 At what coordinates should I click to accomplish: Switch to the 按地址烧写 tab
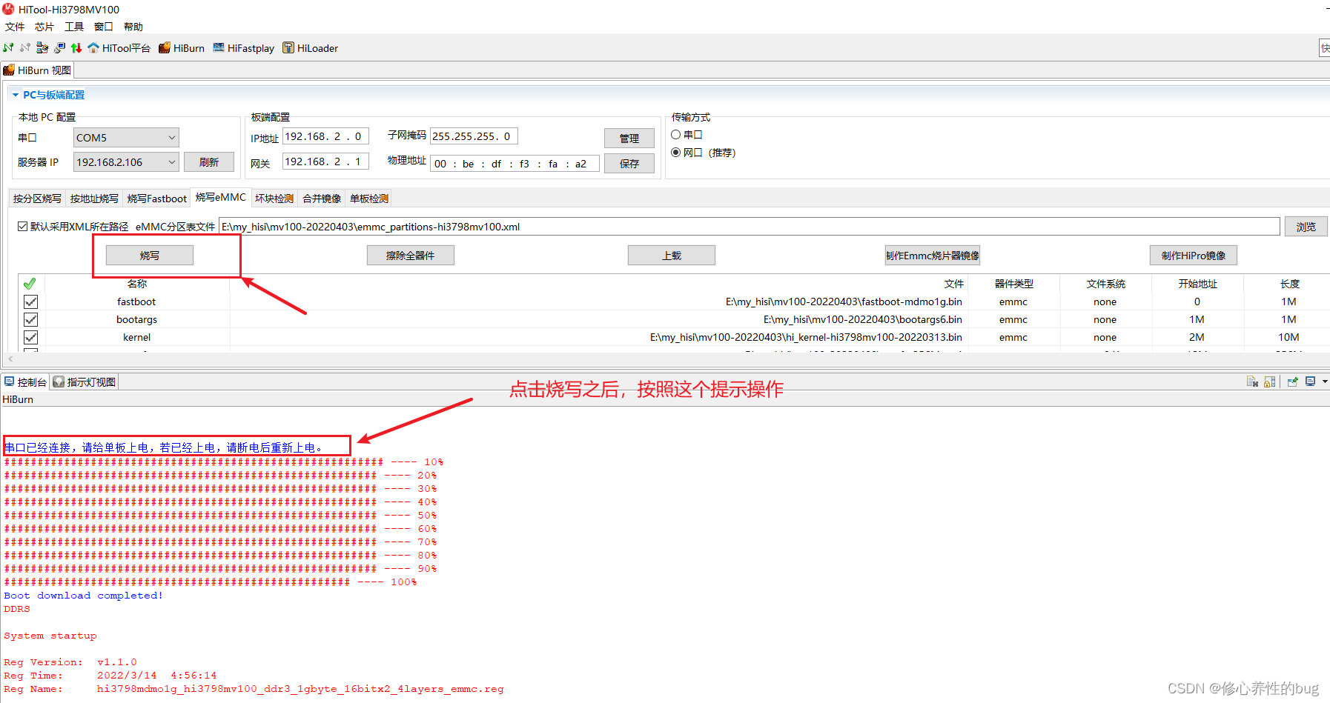coord(94,199)
